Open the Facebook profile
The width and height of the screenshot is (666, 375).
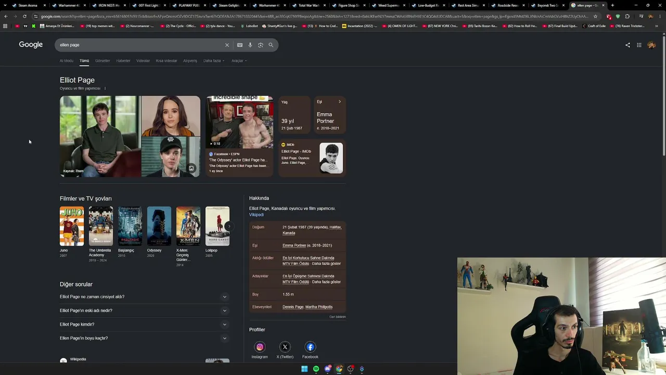point(310,347)
